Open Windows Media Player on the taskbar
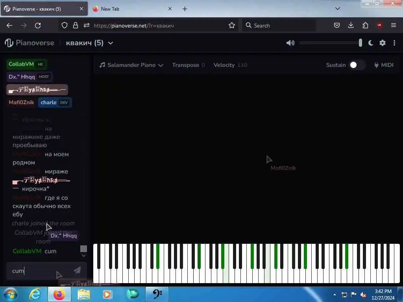 (x=107, y=295)
